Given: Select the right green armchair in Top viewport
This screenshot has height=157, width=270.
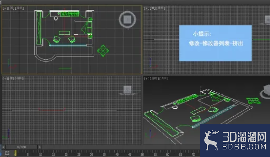Looking at the screenshot, I should coord(72,39).
